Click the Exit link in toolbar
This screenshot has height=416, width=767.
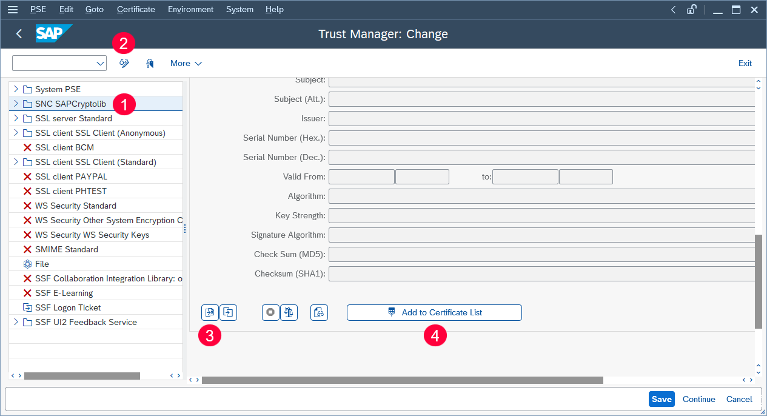tap(745, 63)
